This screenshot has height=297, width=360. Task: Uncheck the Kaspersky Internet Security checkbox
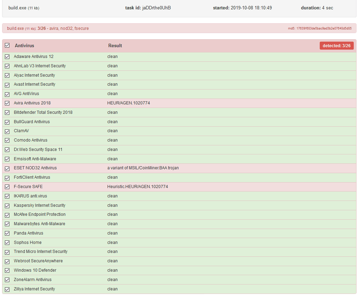pyautogui.click(x=7, y=205)
